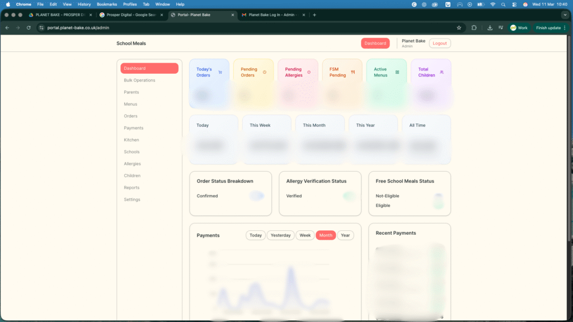
Task: Open the Chrome extensions puzzle icon
Action: (474, 27)
